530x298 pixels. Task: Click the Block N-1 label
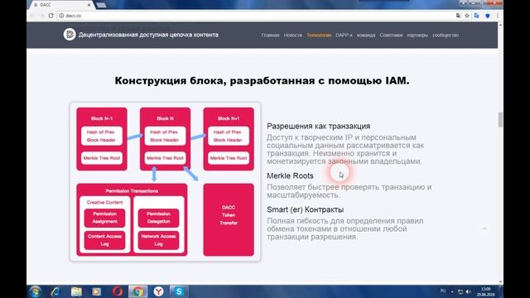pos(102,118)
